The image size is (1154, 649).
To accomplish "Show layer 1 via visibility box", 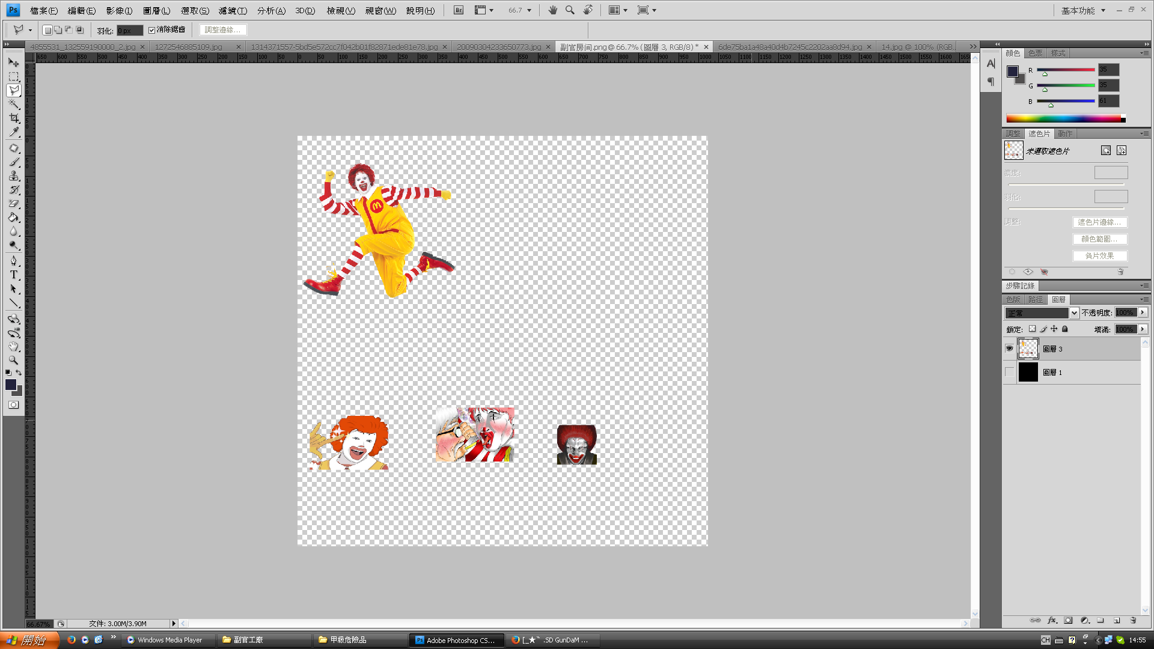I will tap(1009, 372).
